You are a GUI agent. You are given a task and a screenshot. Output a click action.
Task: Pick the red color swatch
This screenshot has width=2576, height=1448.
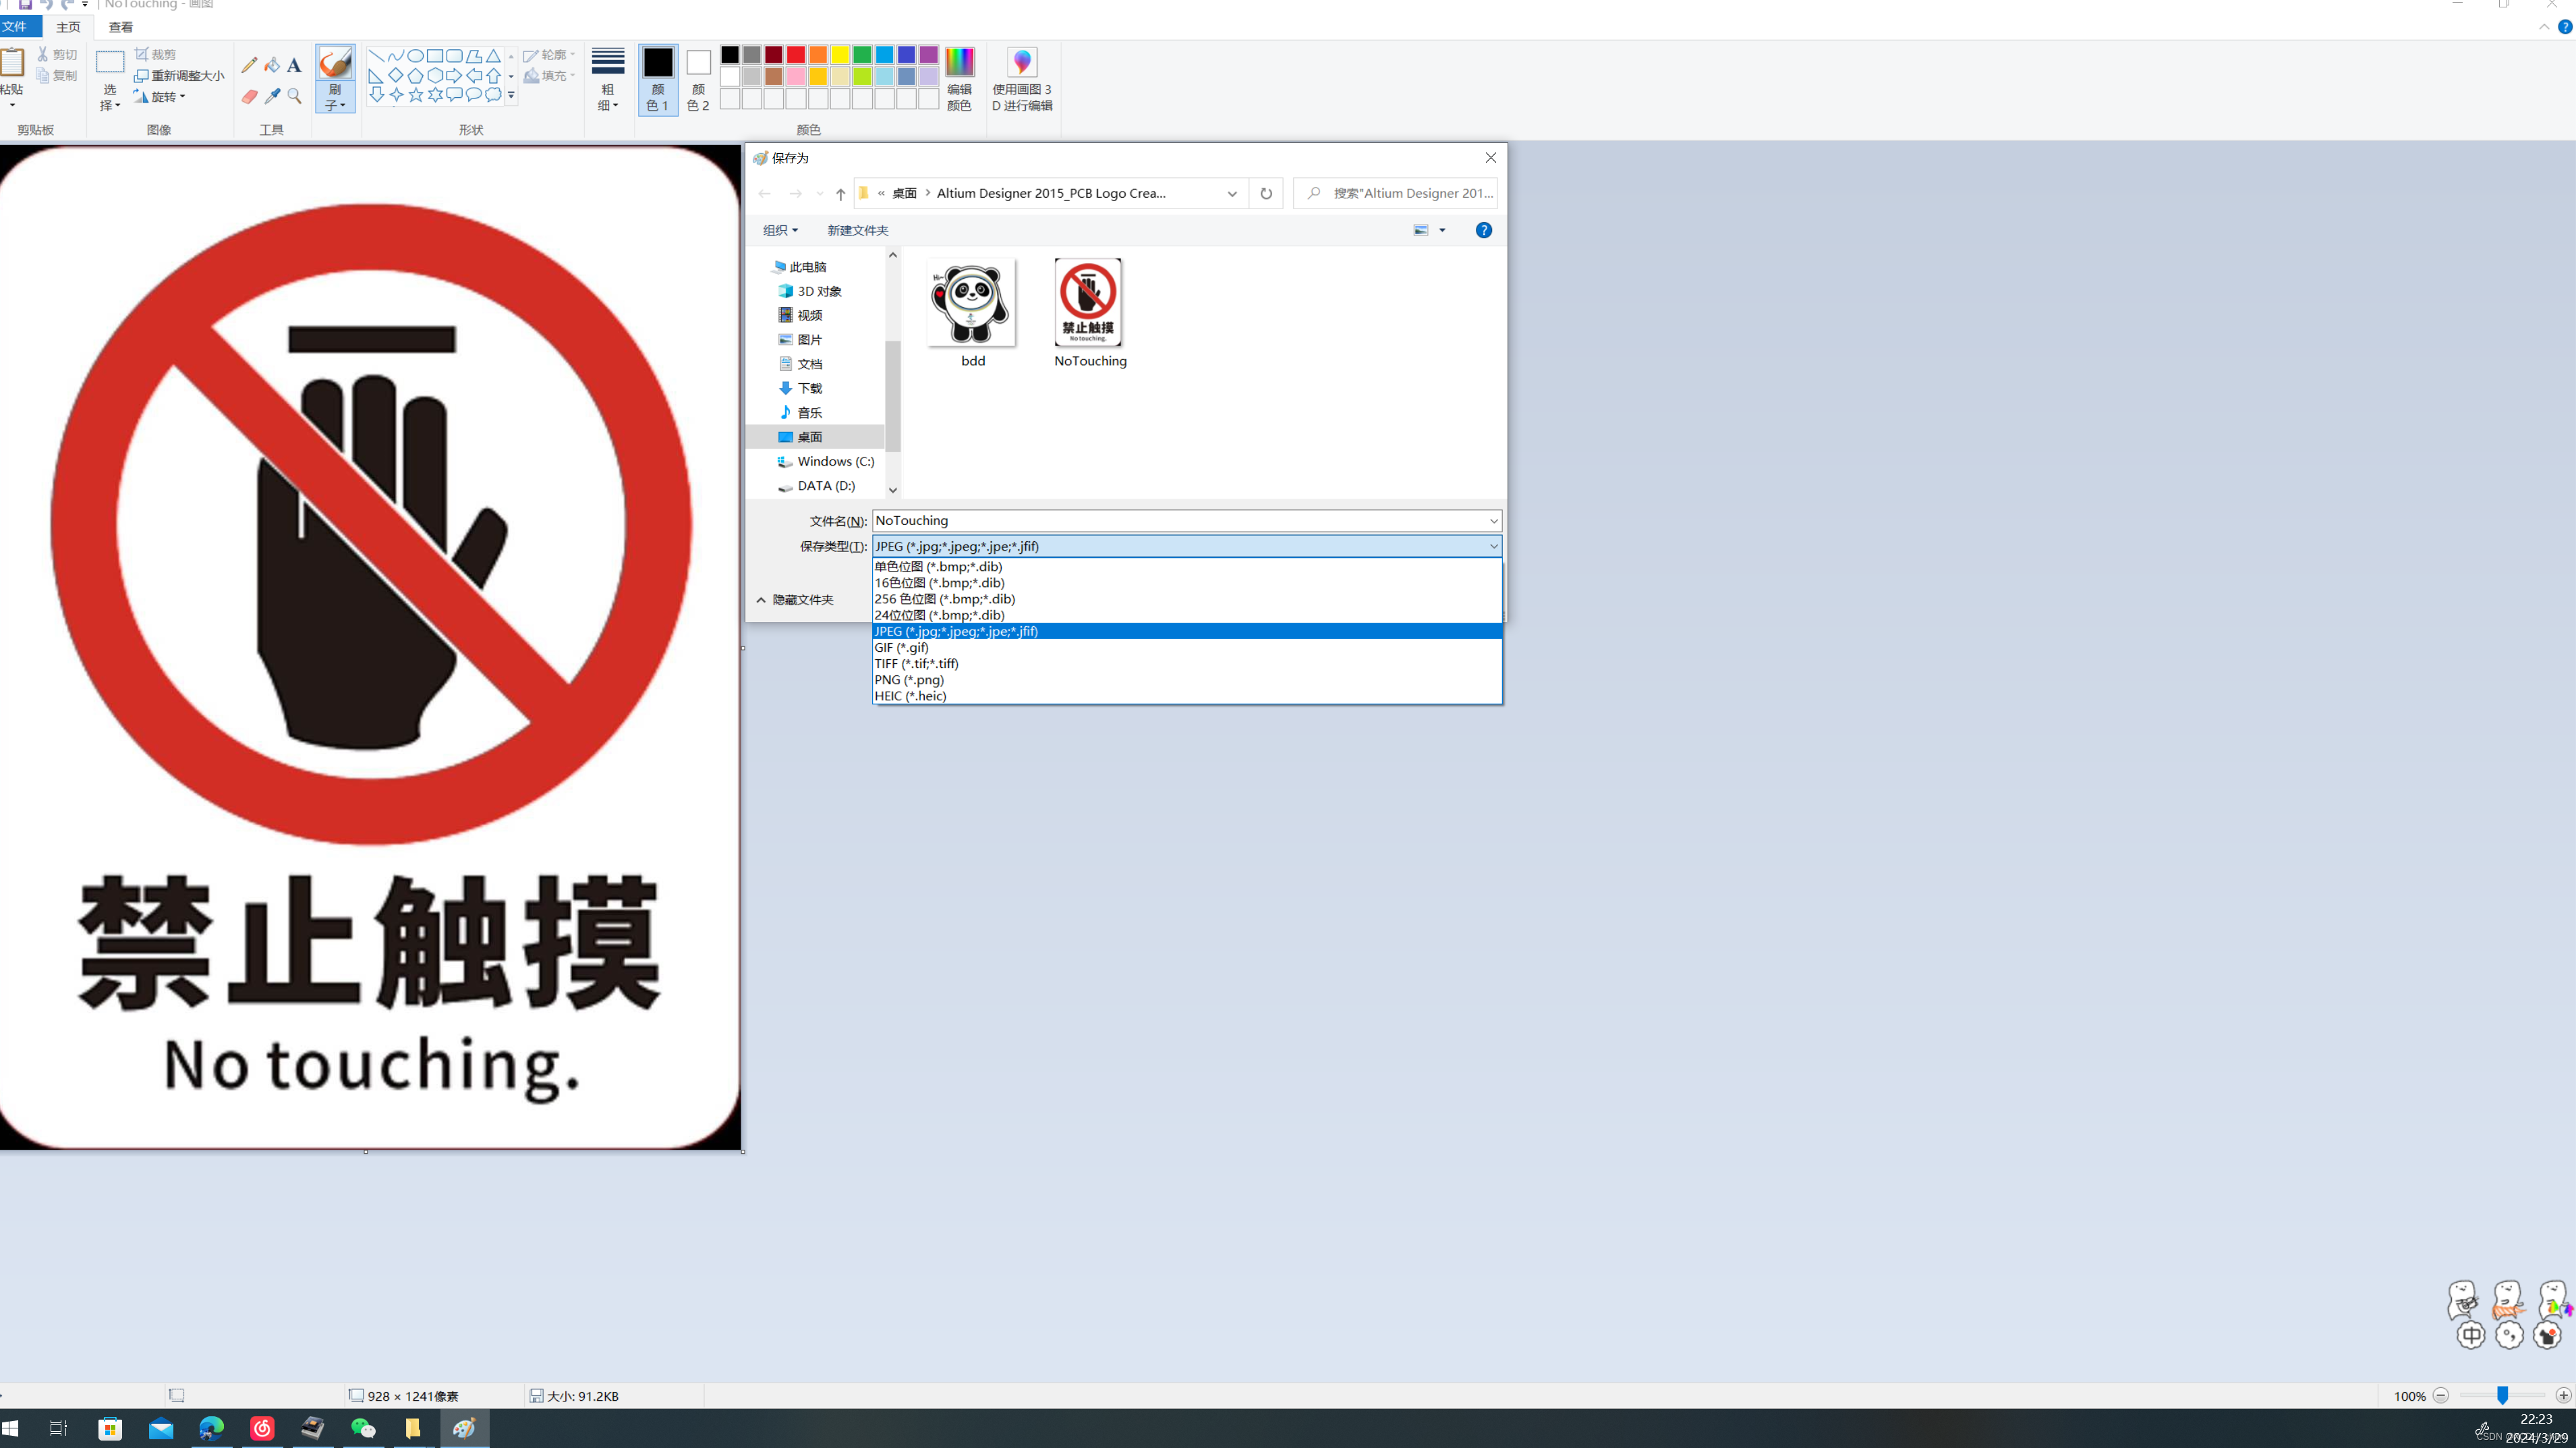[x=795, y=54]
